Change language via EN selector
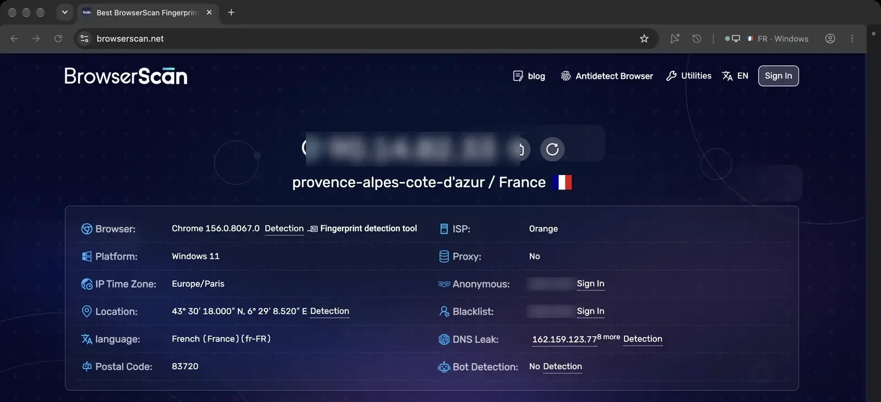The width and height of the screenshot is (881, 402). coord(735,76)
